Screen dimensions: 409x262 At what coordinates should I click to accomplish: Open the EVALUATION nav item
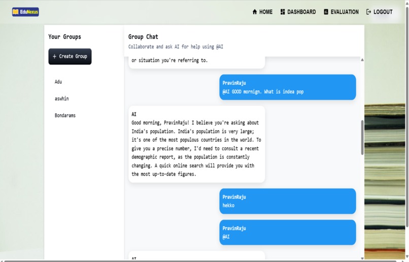(x=341, y=12)
